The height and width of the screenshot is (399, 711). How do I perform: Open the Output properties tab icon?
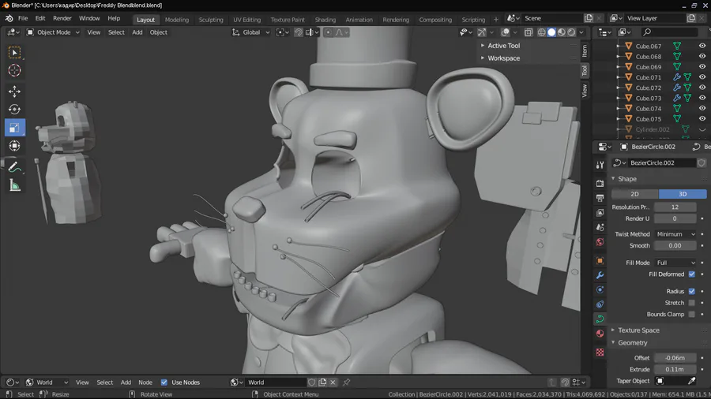(x=600, y=198)
